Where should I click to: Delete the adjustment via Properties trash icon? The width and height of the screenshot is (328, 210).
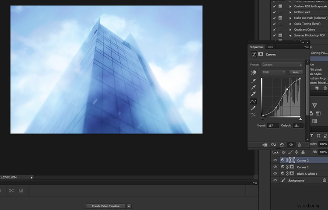(x=299, y=145)
